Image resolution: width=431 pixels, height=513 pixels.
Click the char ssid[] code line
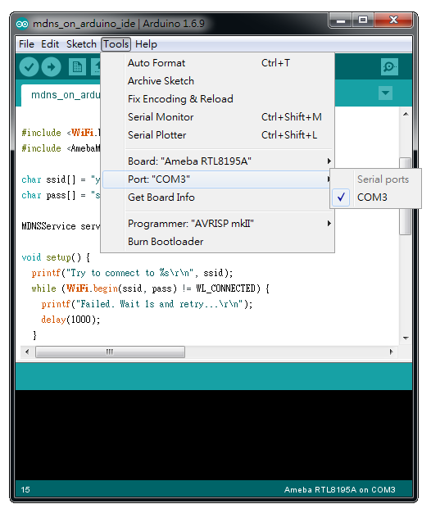click(x=61, y=179)
